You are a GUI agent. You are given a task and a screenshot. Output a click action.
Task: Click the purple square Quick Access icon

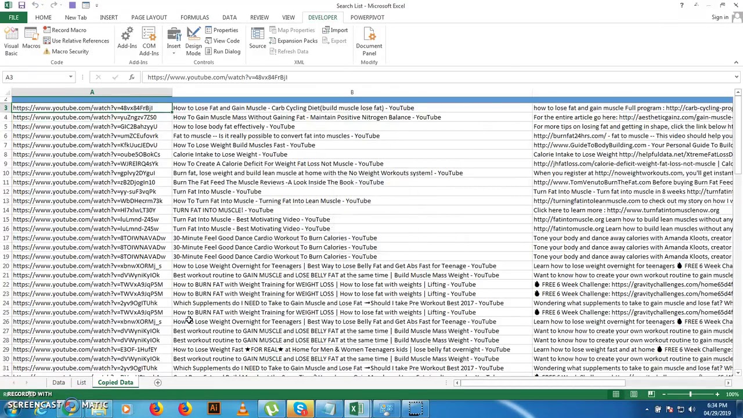tap(73, 5)
